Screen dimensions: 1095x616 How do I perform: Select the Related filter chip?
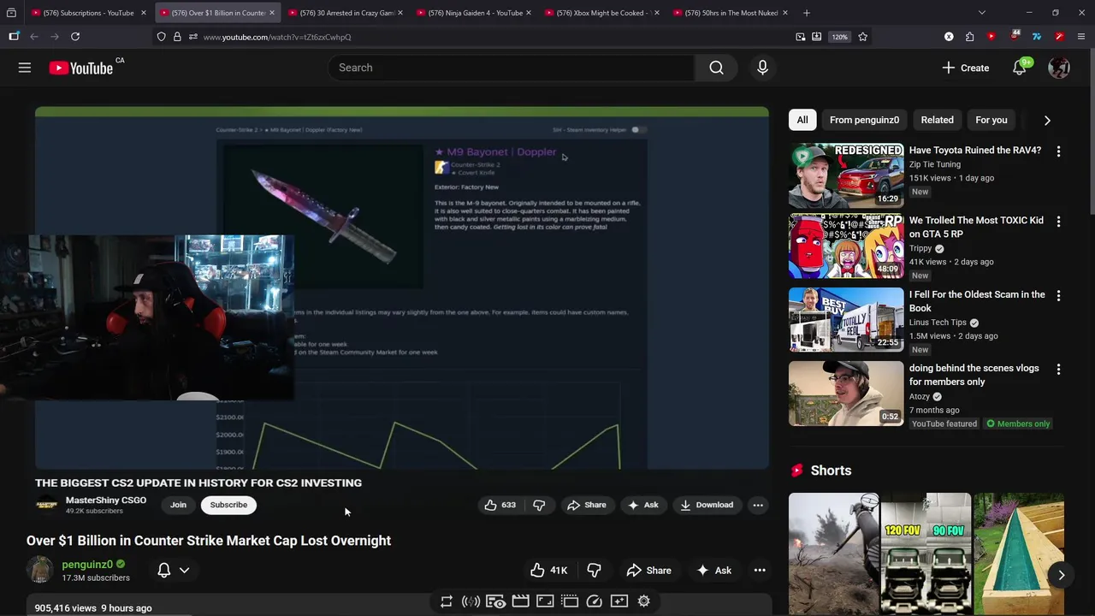(937, 120)
